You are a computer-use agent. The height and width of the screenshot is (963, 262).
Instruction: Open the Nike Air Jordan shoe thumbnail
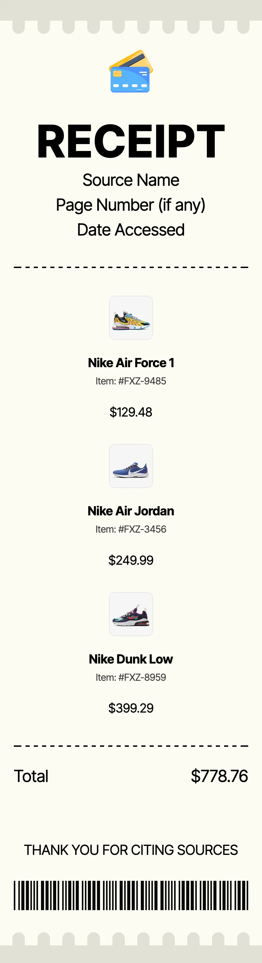click(x=131, y=466)
